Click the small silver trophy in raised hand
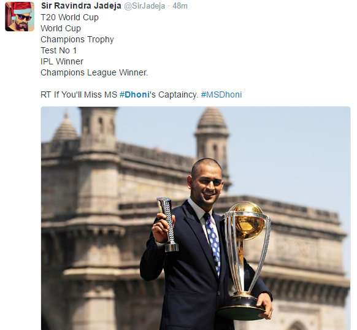Screen dimensions: 357x330 (x=168, y=224)
